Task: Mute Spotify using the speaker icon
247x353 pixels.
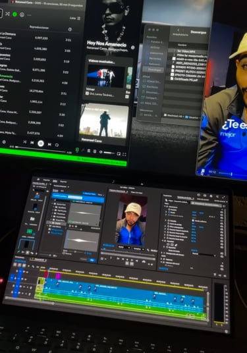Action: click(101, 152)
